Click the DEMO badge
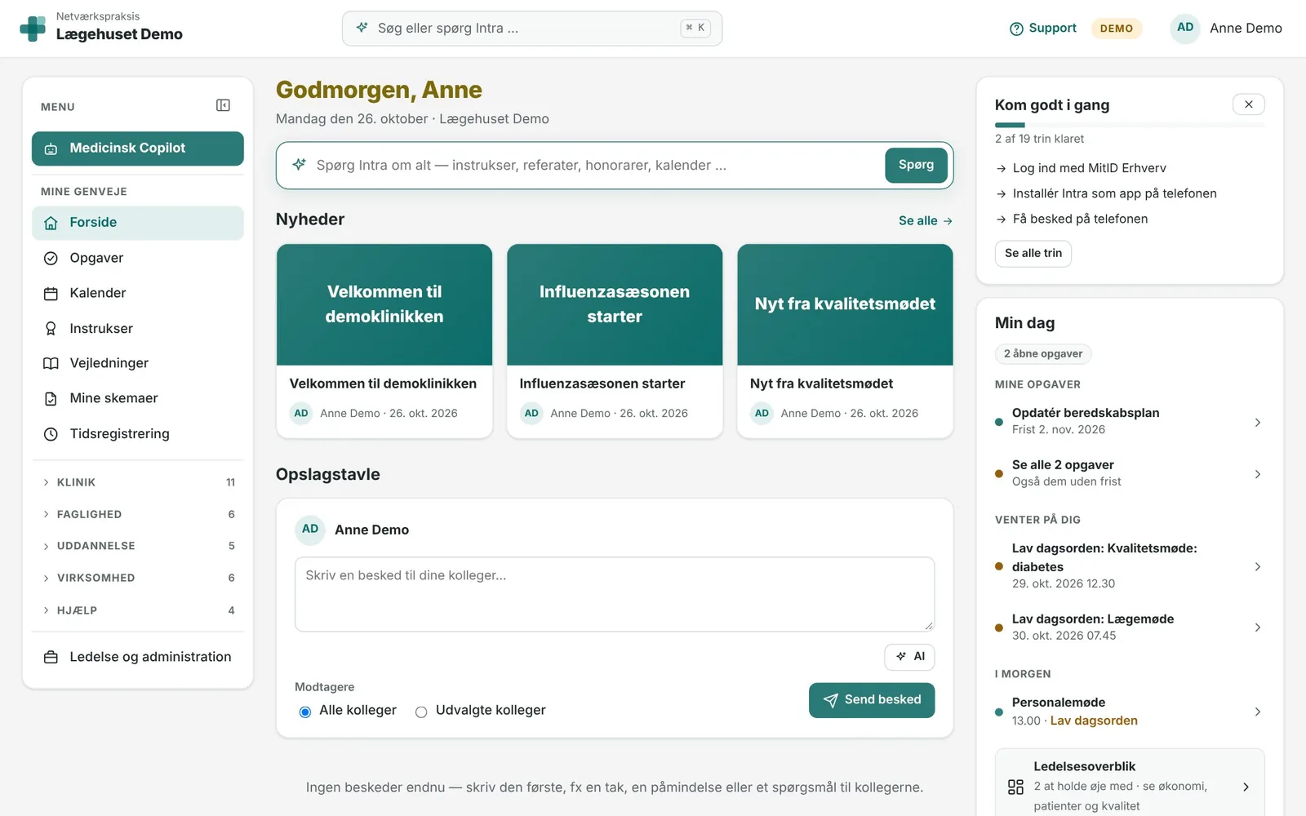This screenshot has width=1306, height=816. 1116,29
